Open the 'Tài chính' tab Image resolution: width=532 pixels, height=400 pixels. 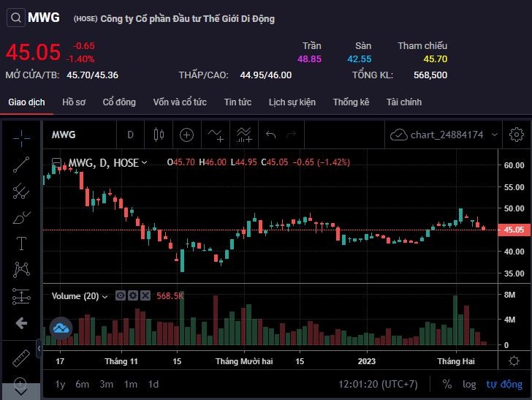(x=403, y=102)
